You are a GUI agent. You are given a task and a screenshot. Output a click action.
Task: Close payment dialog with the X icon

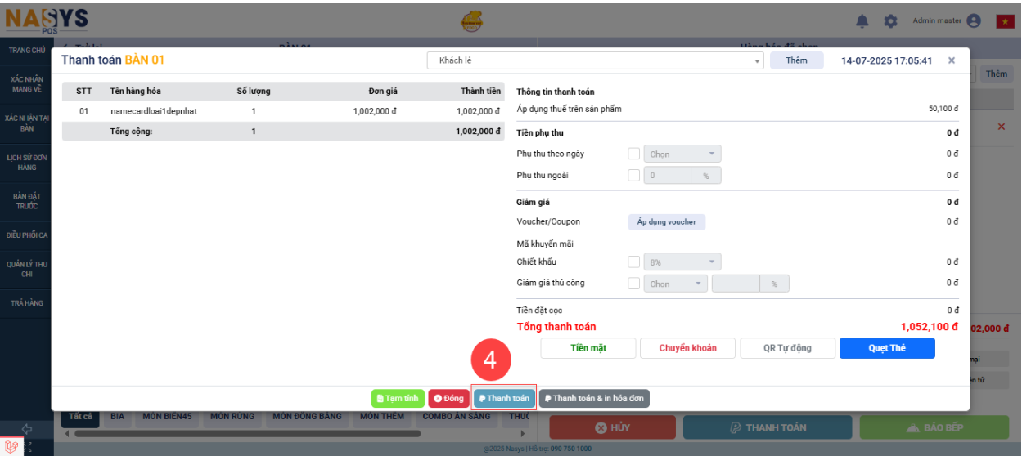952,60
